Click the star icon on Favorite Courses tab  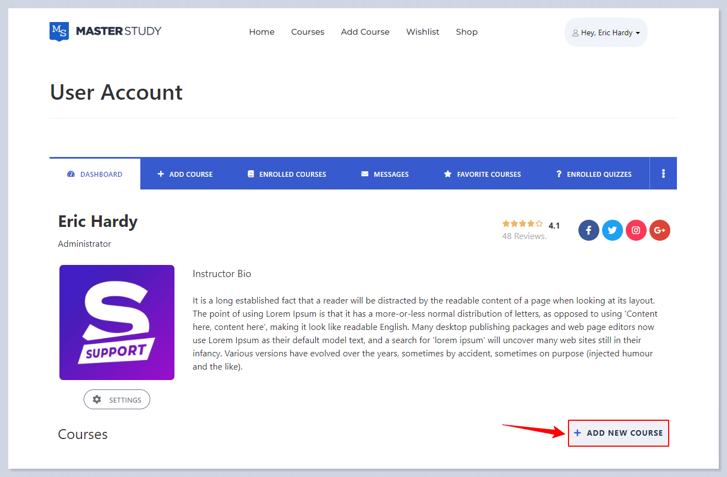point(447,174)
